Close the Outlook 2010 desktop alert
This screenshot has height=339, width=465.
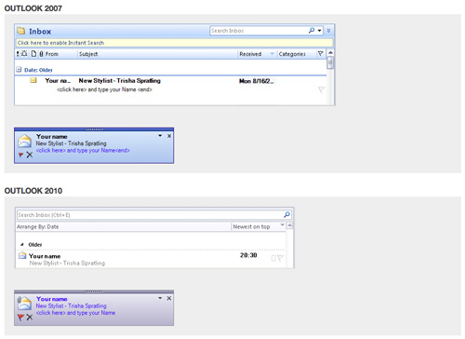[169, 298]
